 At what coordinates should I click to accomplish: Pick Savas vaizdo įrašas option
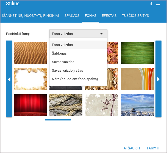click(67, 70)
